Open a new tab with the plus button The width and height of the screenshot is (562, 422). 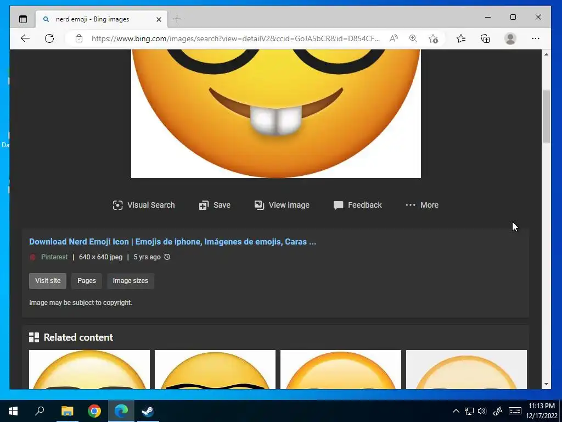point(177,19)
